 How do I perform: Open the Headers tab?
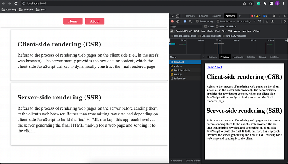(x=212, y=57)
